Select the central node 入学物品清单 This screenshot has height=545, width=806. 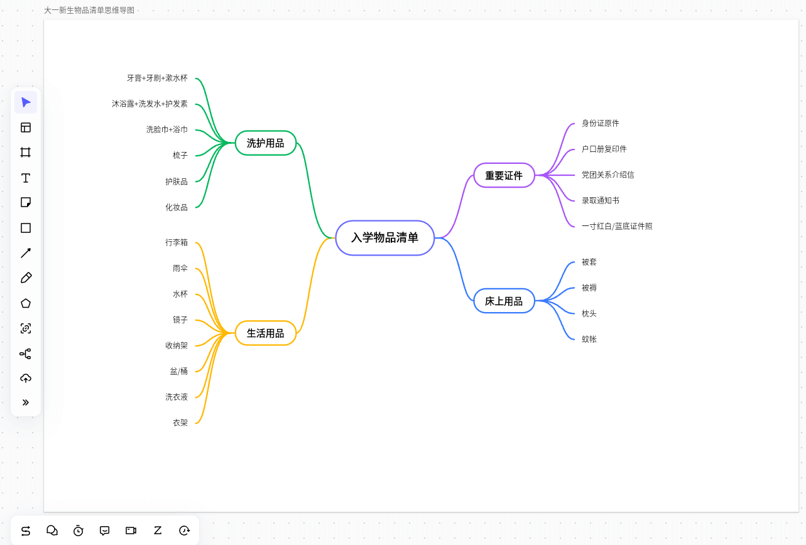pyautogui.click(x=385, y=238)
